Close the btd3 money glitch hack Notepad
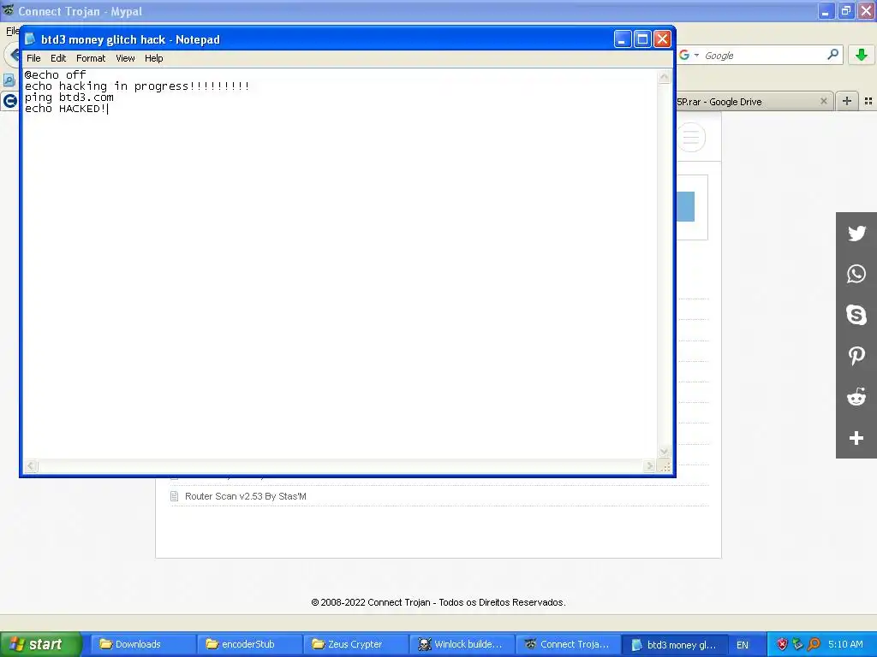The height and width of the screenshot is (657, 877). 662,39
